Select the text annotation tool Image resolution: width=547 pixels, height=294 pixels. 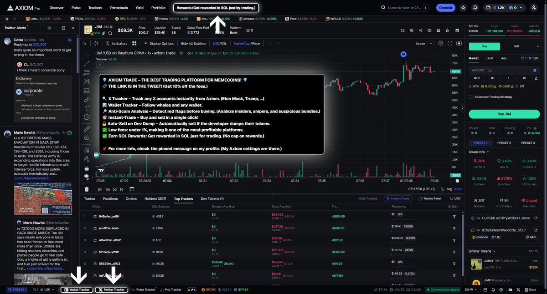click(x=87, y=108)
